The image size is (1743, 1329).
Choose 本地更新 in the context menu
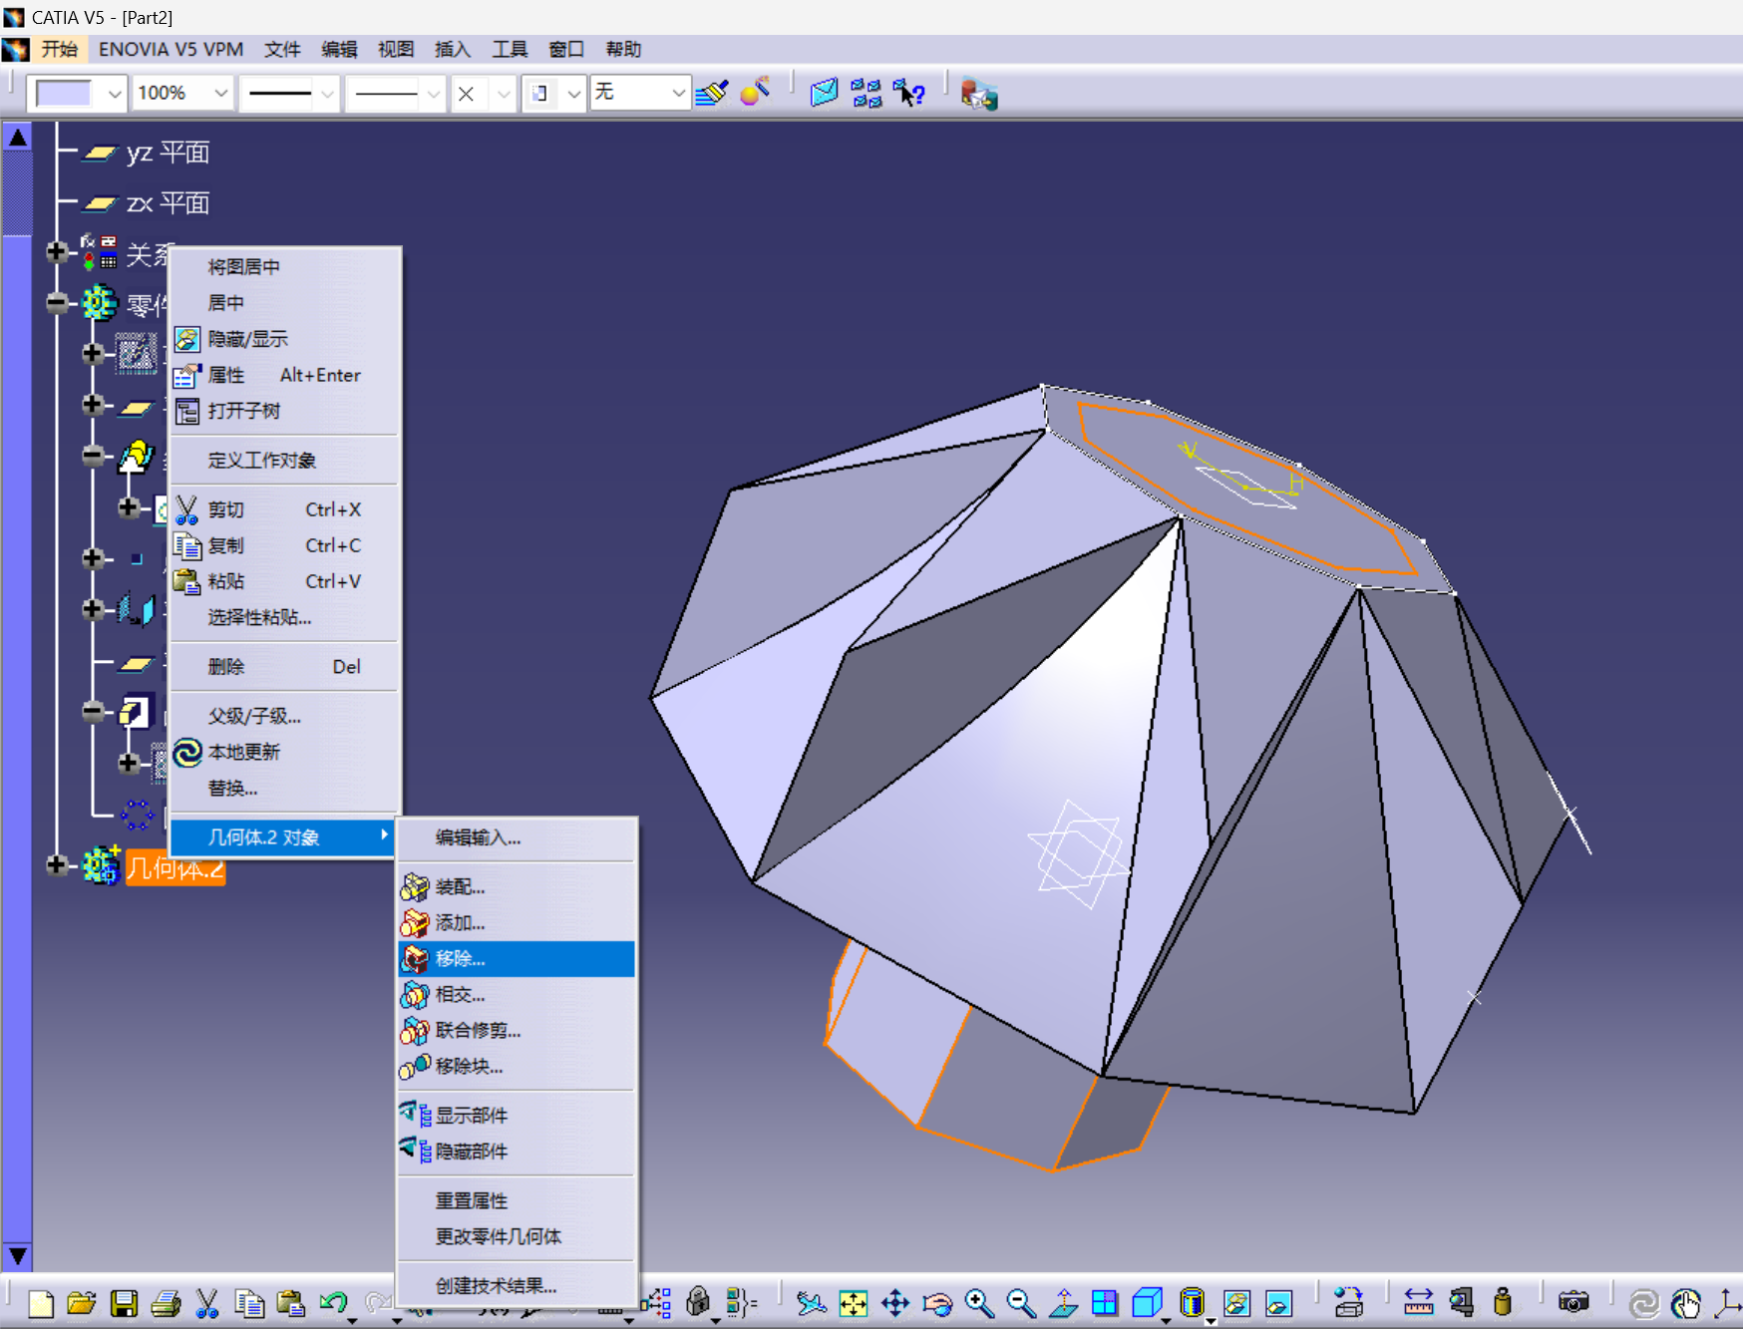click(x=286, y=752)
